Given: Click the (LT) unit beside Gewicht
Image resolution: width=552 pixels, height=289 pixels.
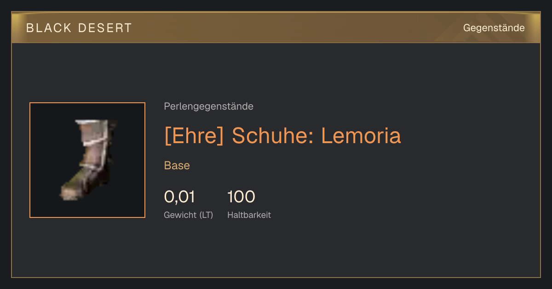Looking at the screenshot, I should [207, 215].
